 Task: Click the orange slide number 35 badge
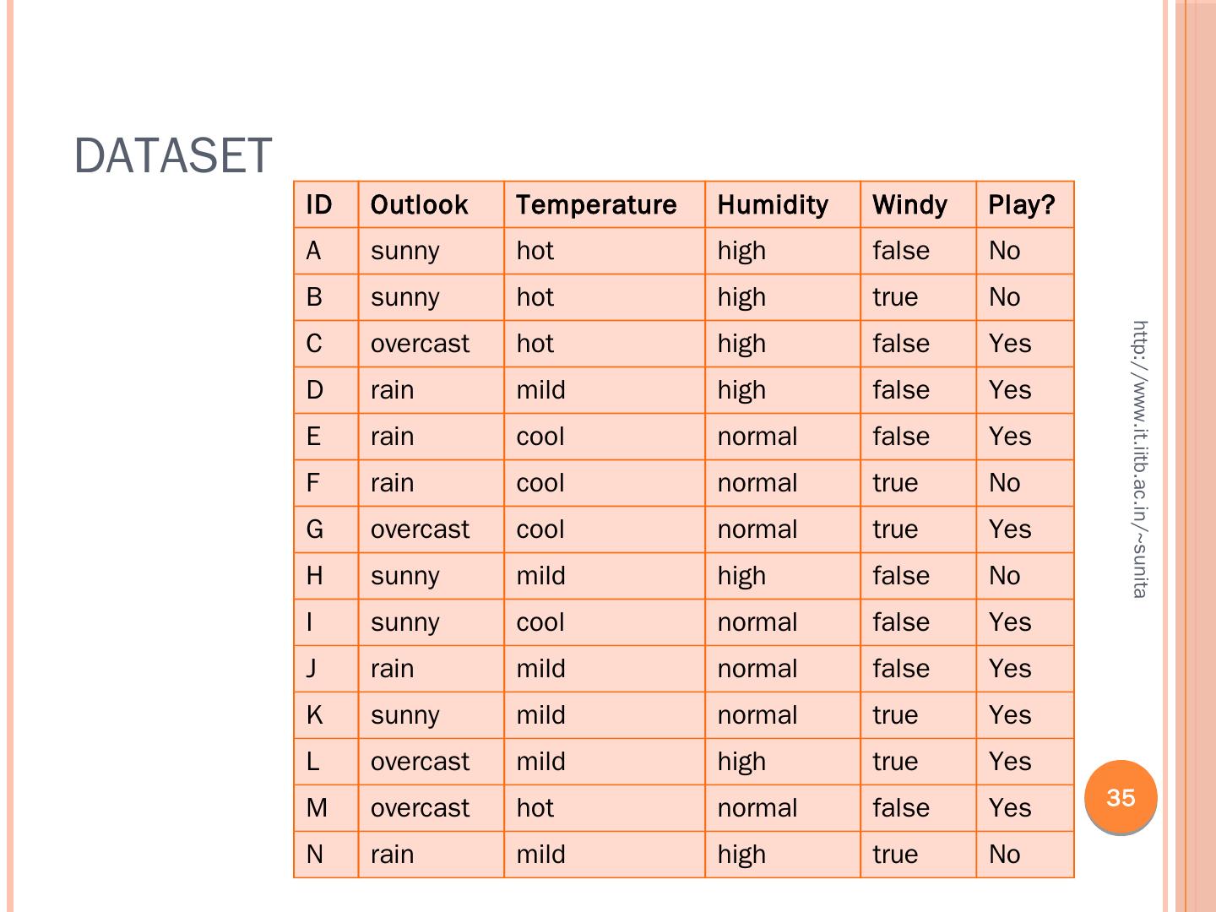click(1121, 798)
